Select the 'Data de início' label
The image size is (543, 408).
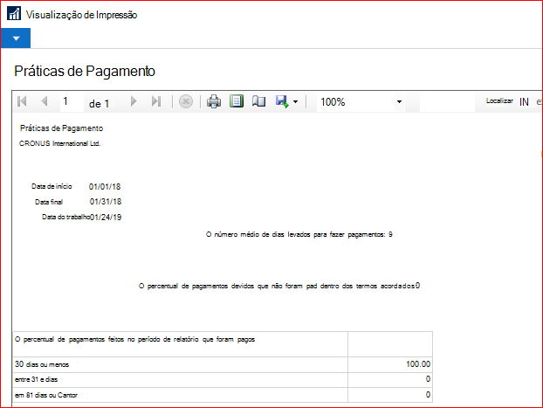coord(52,186)
